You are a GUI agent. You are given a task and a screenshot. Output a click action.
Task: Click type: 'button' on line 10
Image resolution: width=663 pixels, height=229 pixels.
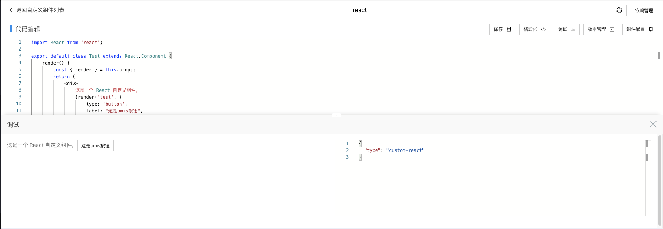(x=107, y=104)
